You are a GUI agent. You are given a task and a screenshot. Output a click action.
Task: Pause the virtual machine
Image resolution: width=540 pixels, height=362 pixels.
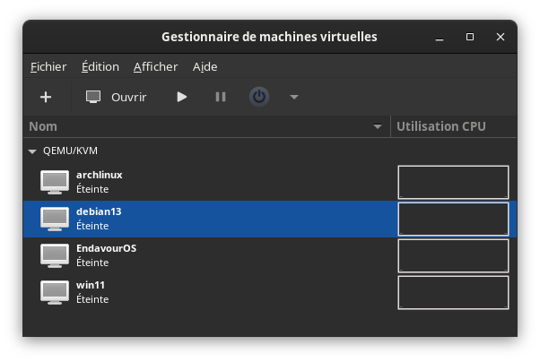point(221,97)
